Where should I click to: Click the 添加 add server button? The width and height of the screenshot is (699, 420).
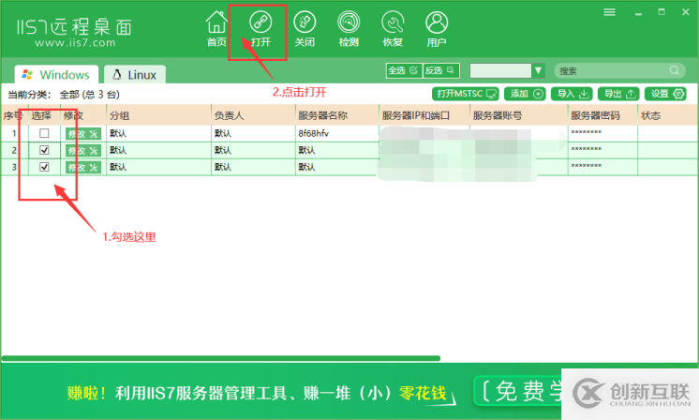click(x=525, y=94)
